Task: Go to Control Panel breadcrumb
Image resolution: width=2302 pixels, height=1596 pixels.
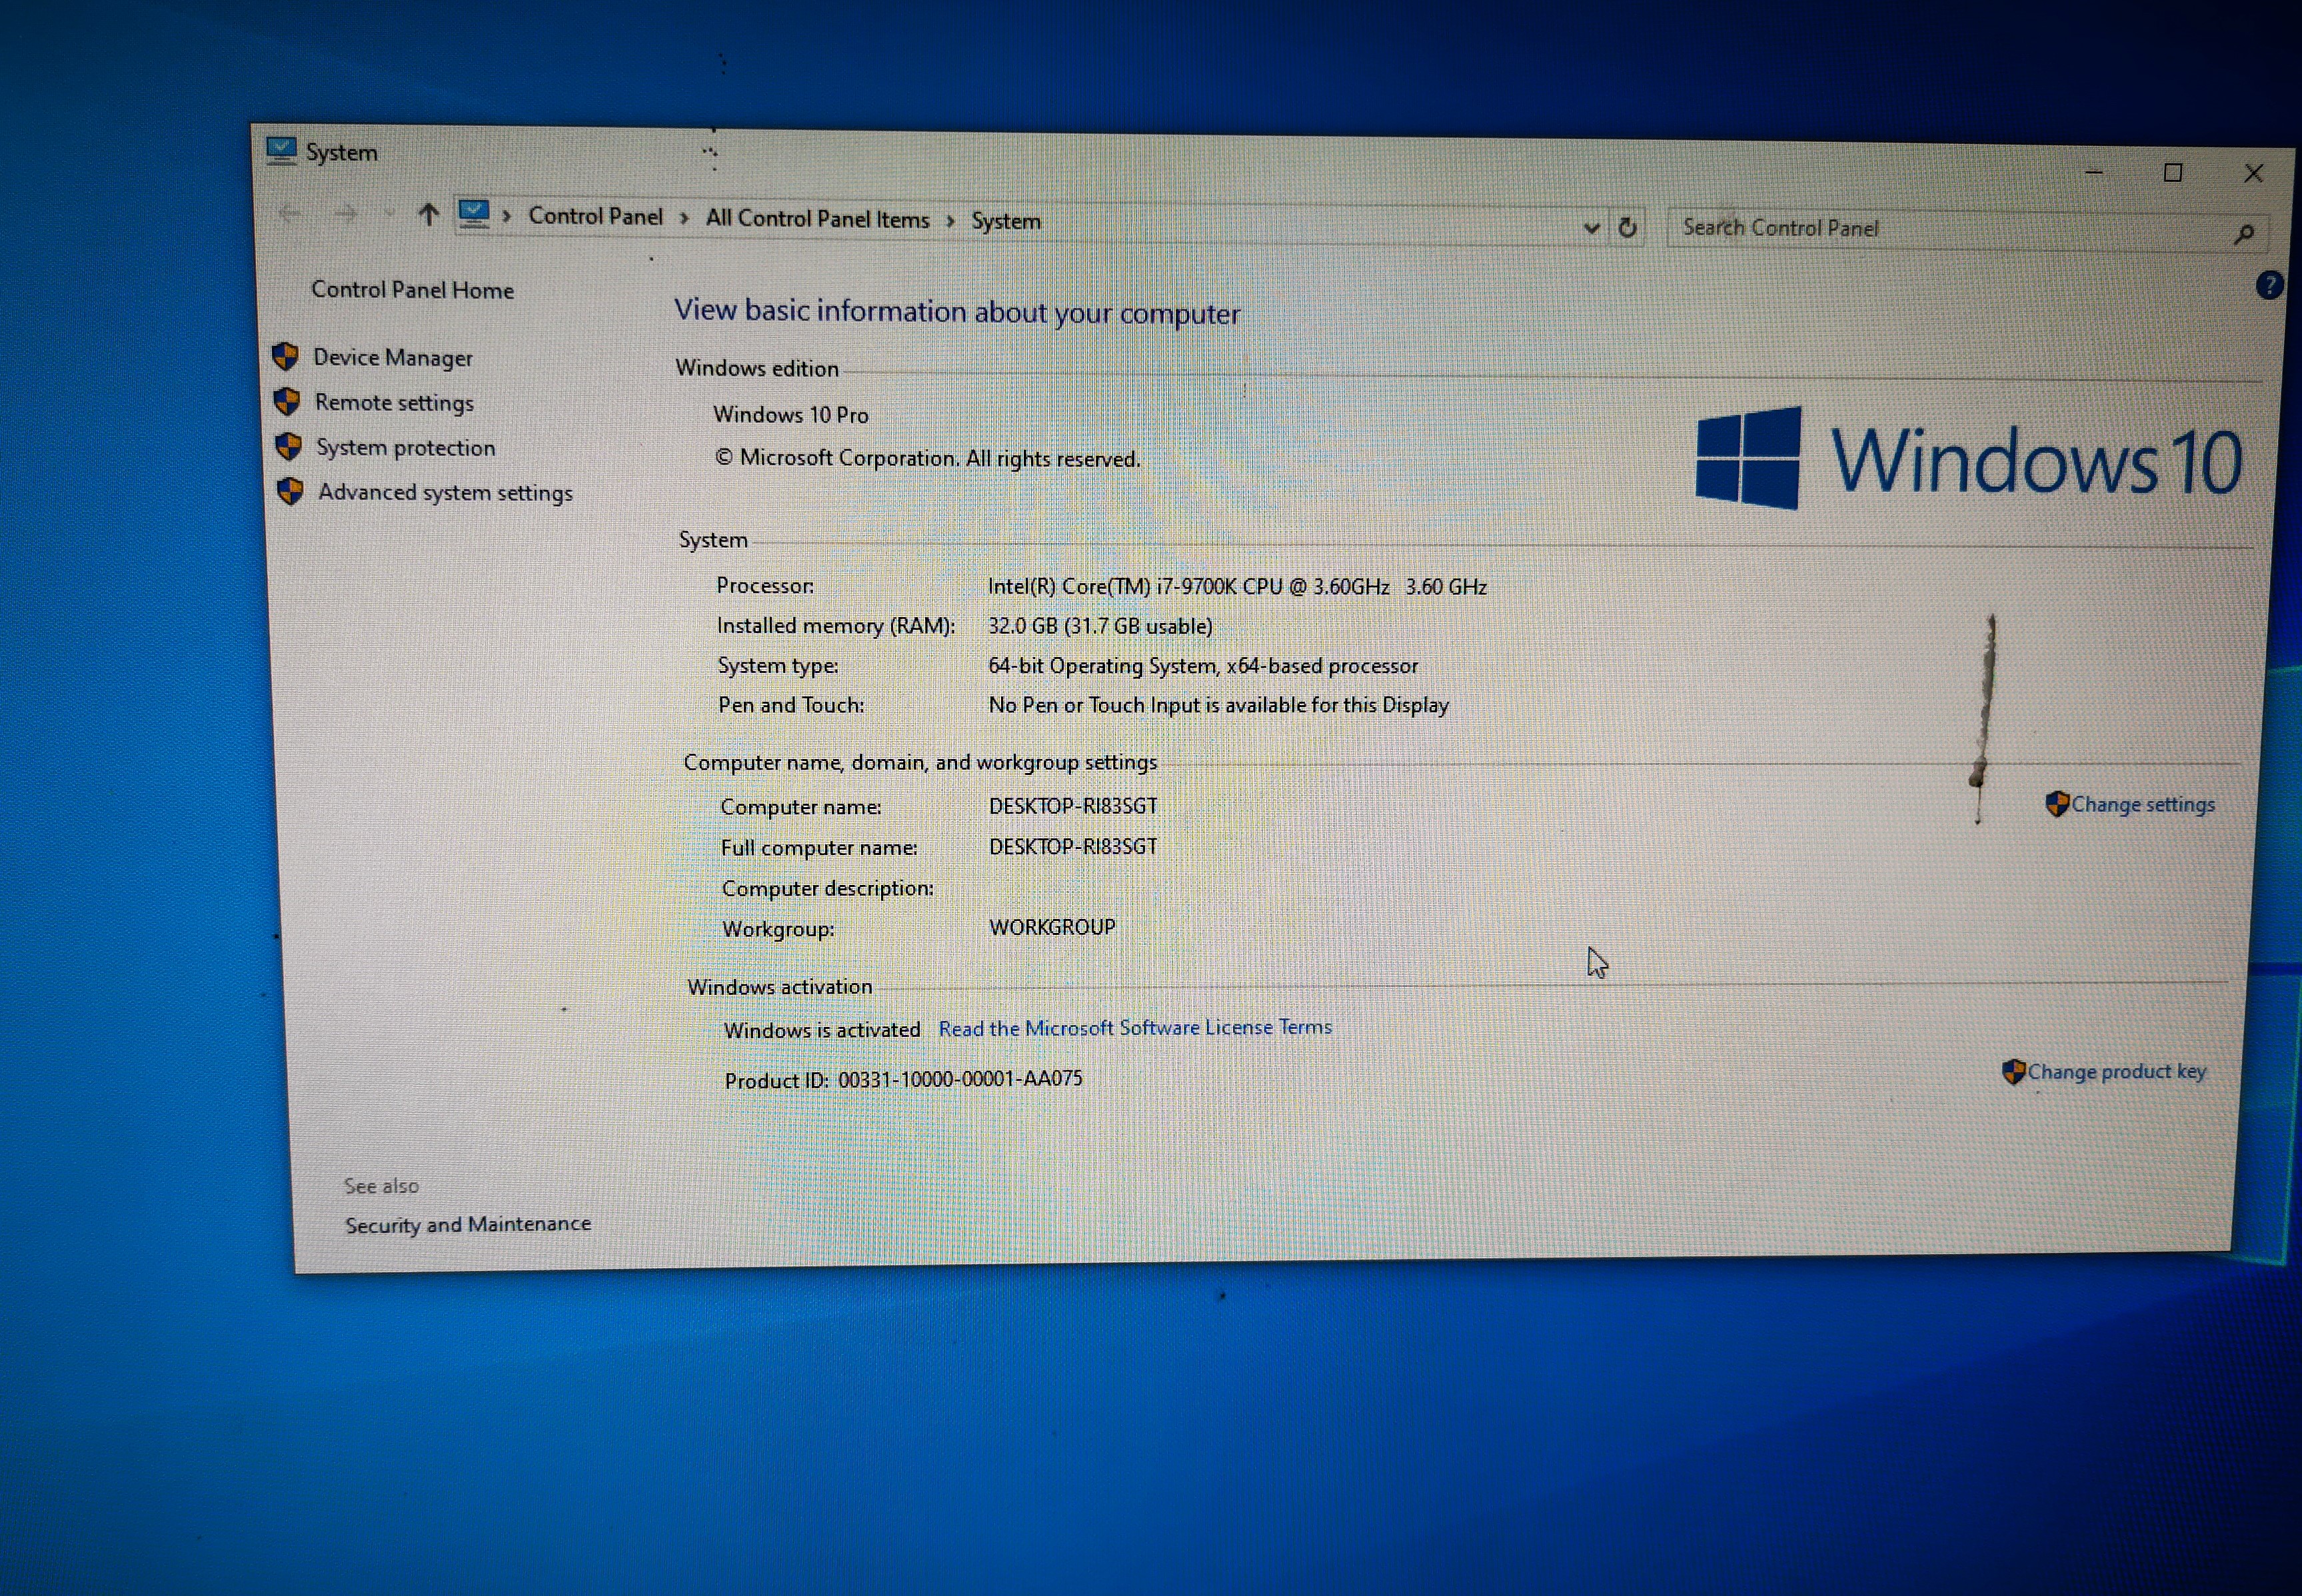Action: pos(595,216)
